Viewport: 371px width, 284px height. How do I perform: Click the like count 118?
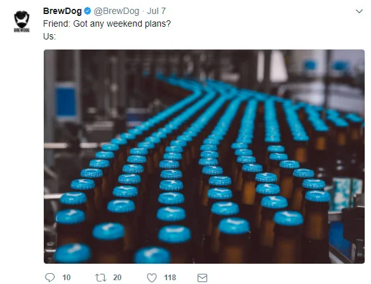click(170, 278)
